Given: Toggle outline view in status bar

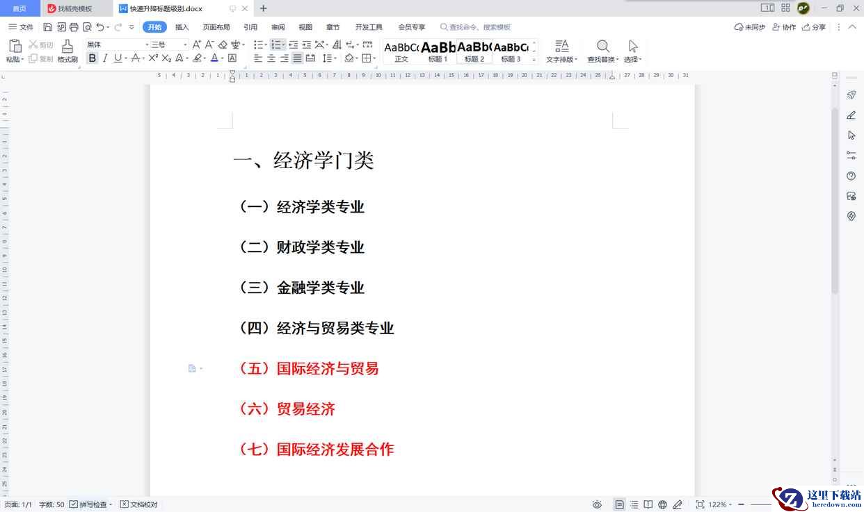Looking at the screenshot, I should [634, 504].
